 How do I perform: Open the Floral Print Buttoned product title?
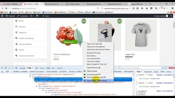62,54
